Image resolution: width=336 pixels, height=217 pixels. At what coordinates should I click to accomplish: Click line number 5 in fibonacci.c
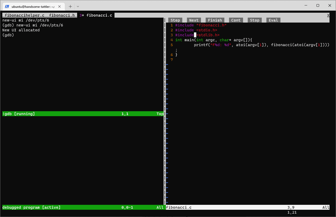(172, 45)
